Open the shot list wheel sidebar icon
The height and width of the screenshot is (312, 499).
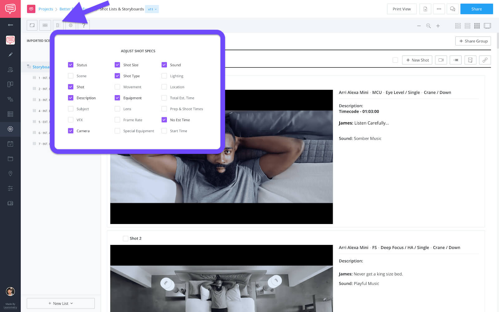[x=10, y=129]
